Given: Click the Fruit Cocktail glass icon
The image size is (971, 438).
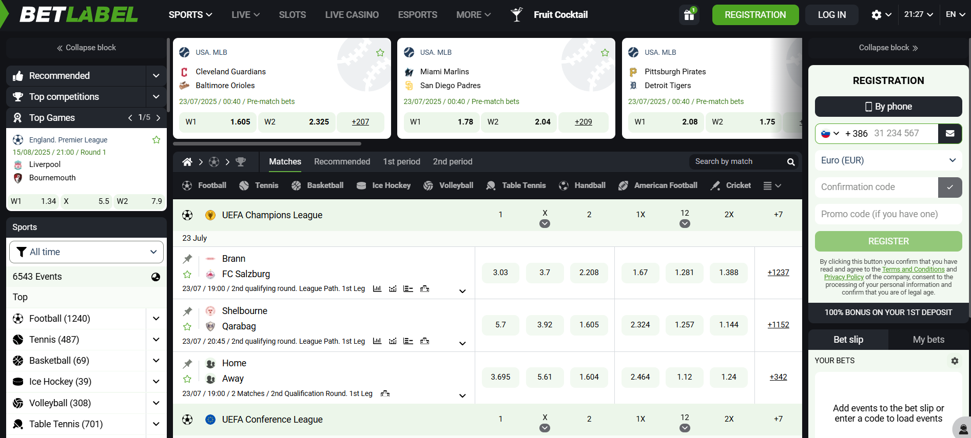Looking at the screenshot, I should pos(517,15).
